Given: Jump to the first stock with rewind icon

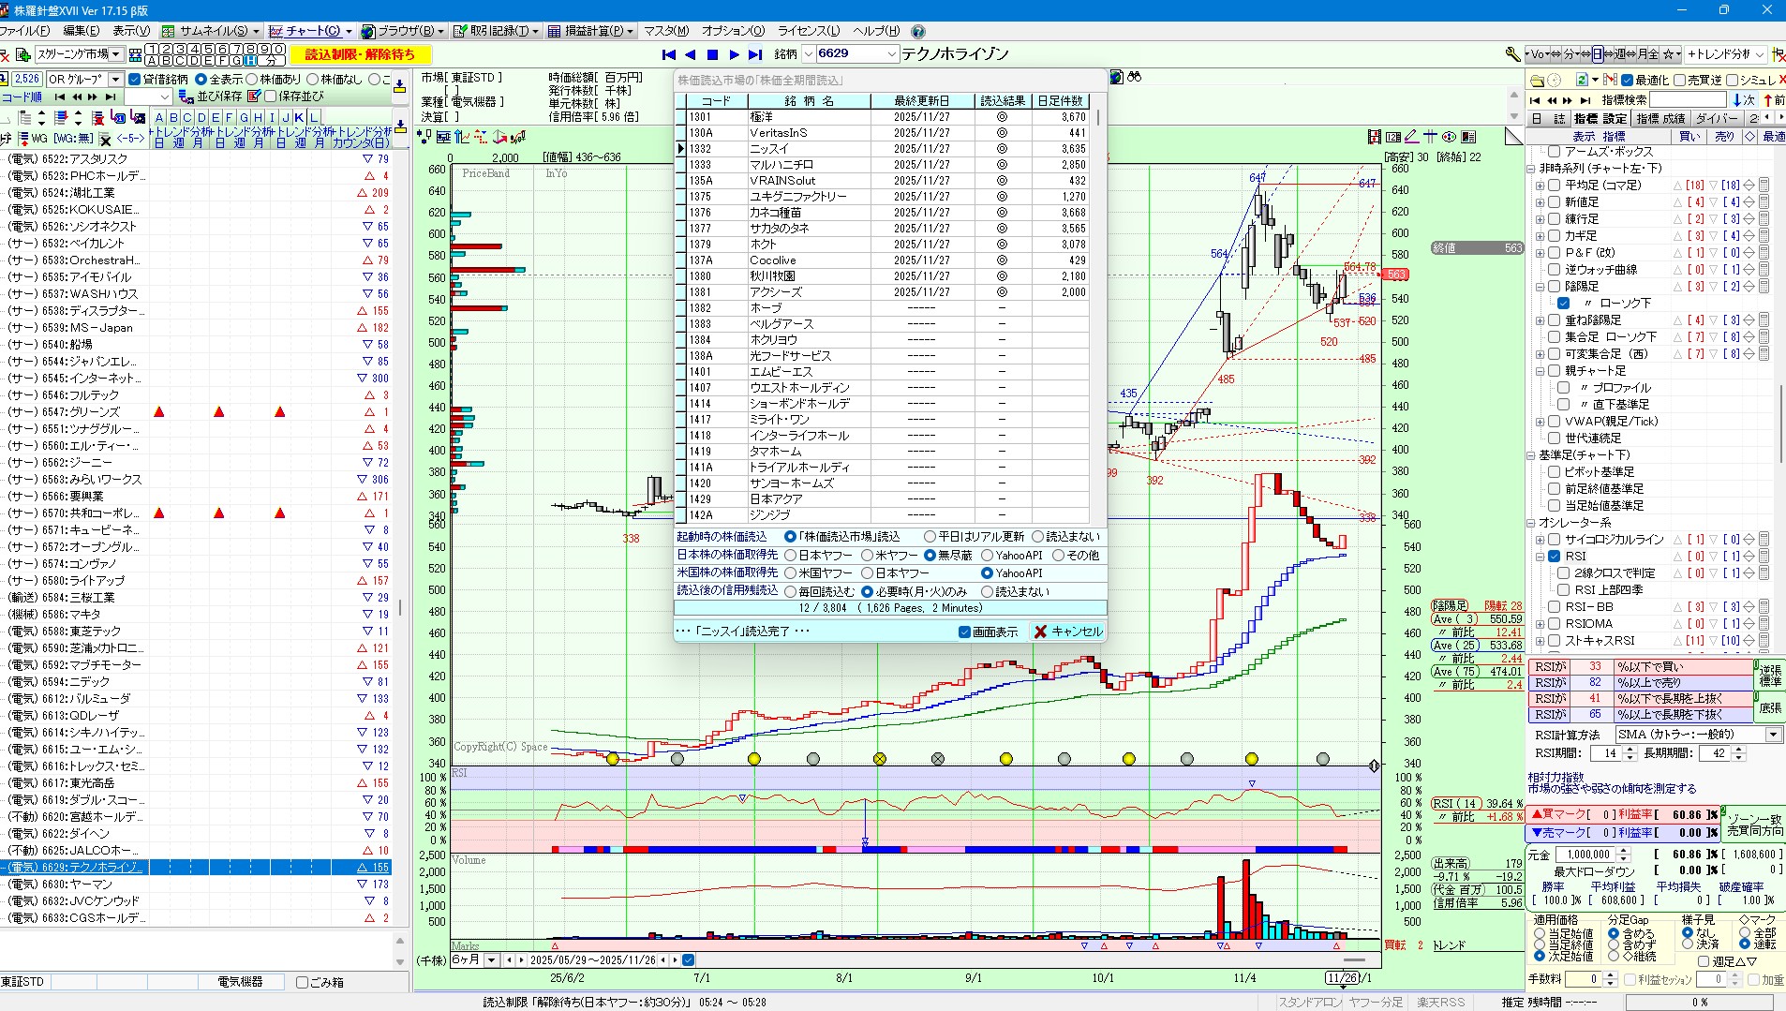Looking at the screenshot, I should coord(669,54).
